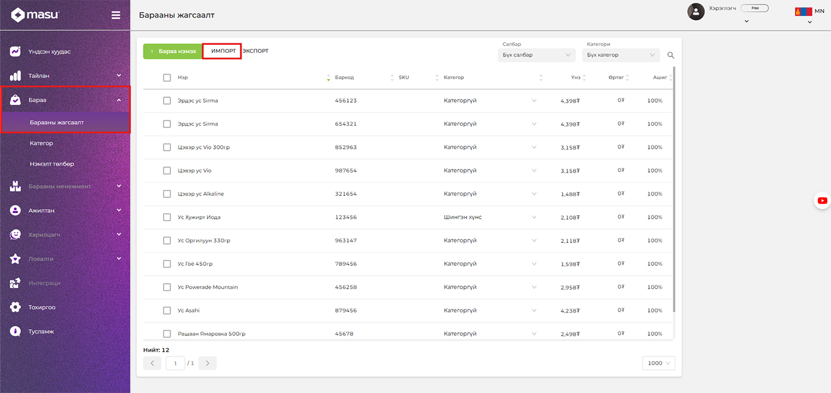
Task: Click the search magnifier icon
Action: coord(671,55)
